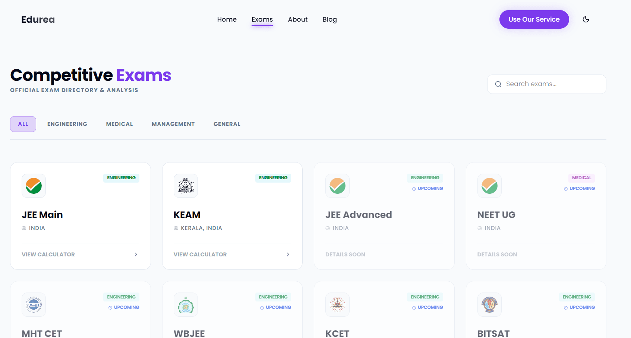The image size is (631, 338).
Task: Click the Use Our Service button
Action: pyautogui.click(x=534, y=19)
